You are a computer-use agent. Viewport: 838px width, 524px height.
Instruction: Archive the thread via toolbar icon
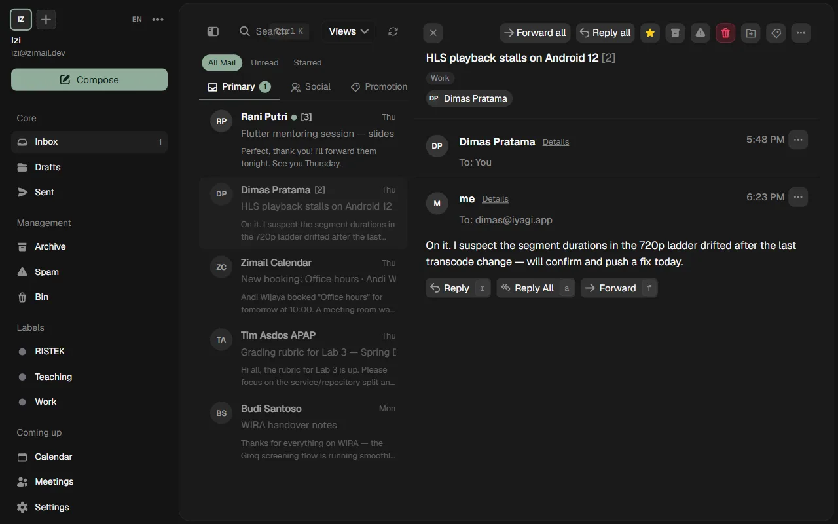675,33
